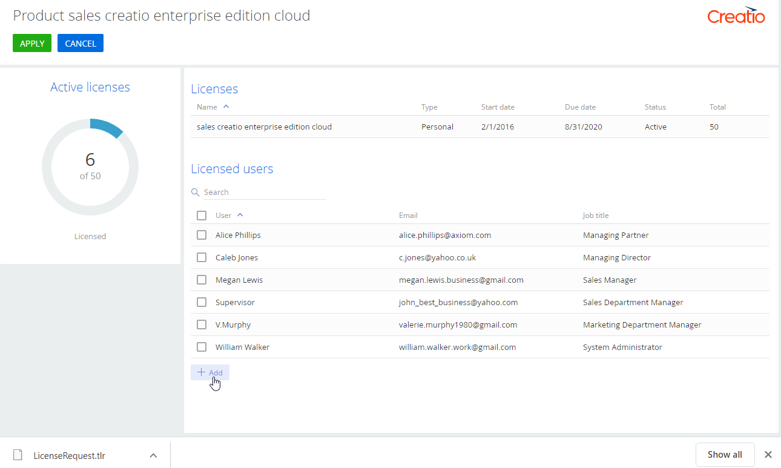
Task: Click the total value 50 cell
Action: 714,127
